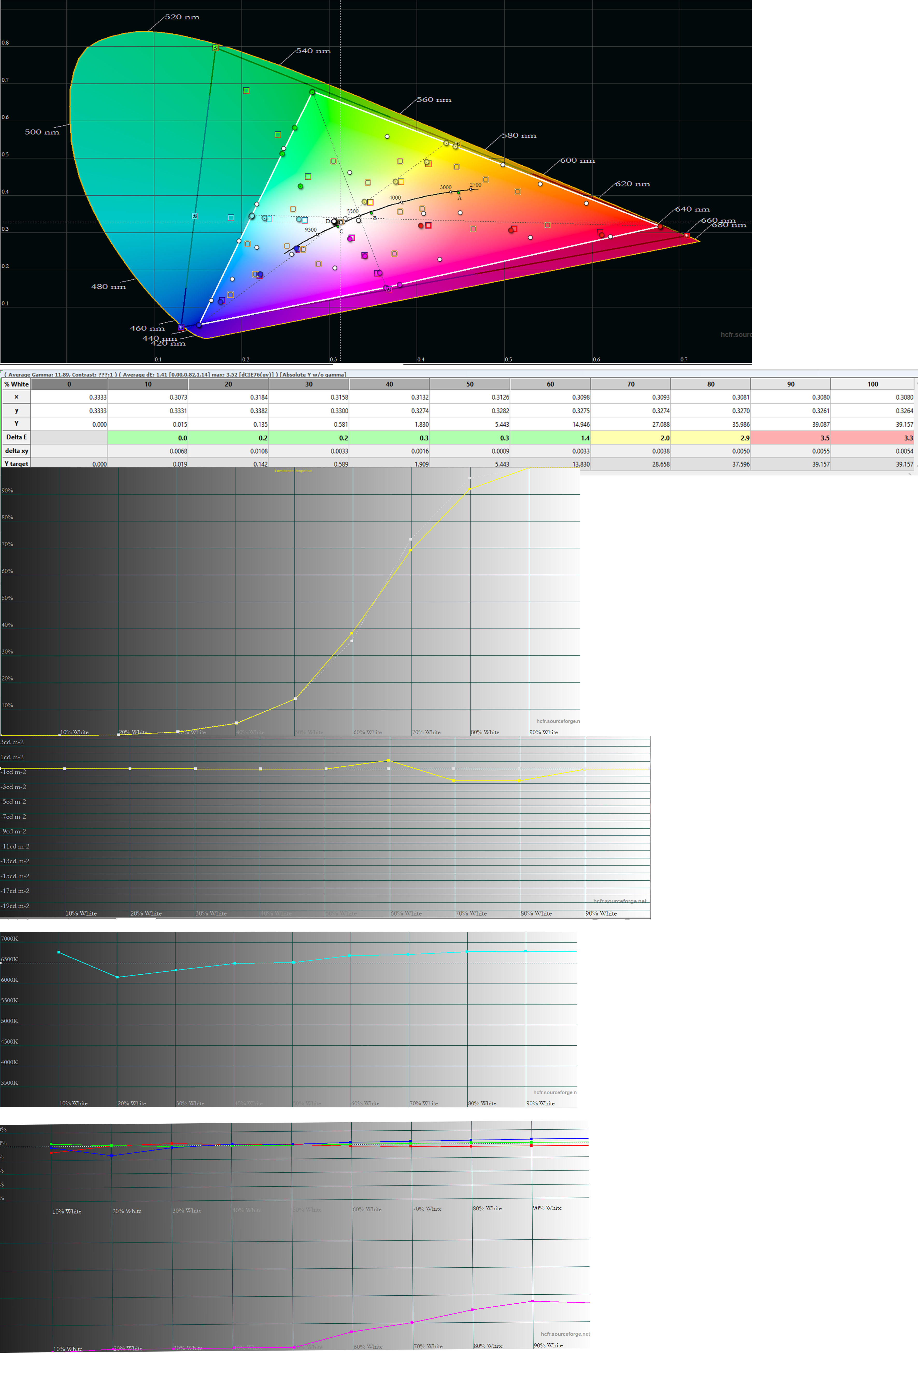918x1377 pixels.
Task: Click the column header '80' in table
Action: [x=711, y=384]
